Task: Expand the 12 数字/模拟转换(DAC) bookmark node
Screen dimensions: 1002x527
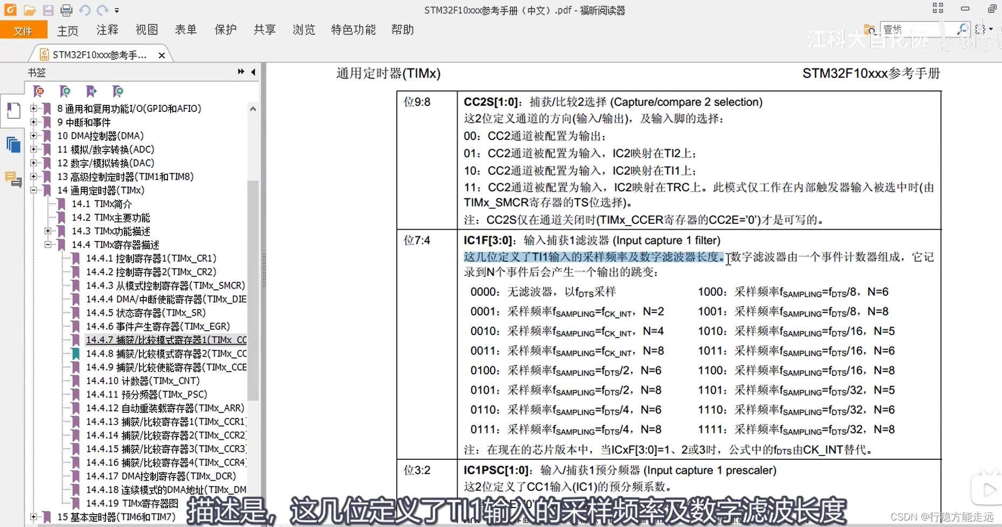Action: (x=34, y=163)
